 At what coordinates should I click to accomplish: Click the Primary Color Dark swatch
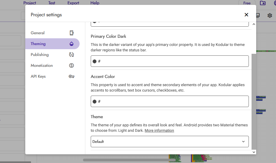pos(95,61)
